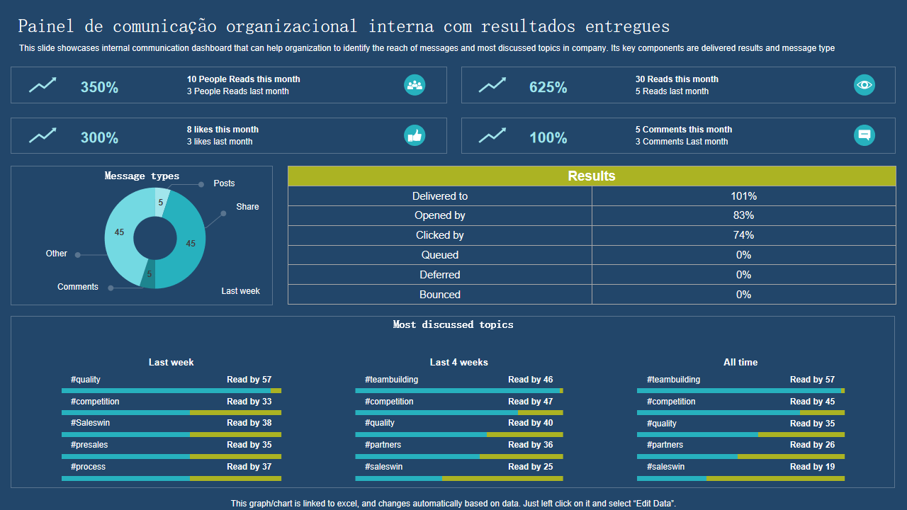Click the trend arrow beside 350%
This screenshot has width=907, height=510.
43,85
